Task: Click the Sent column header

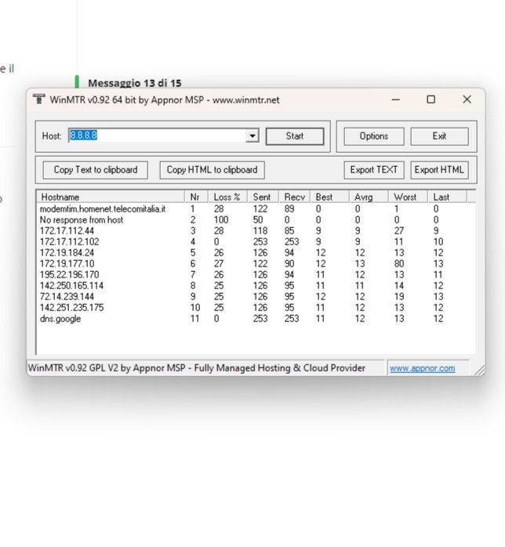Action: click(263, 197)
